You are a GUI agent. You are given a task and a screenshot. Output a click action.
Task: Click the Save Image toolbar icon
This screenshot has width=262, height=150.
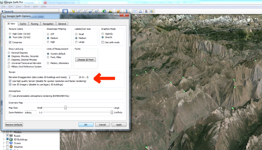point(146,11)
